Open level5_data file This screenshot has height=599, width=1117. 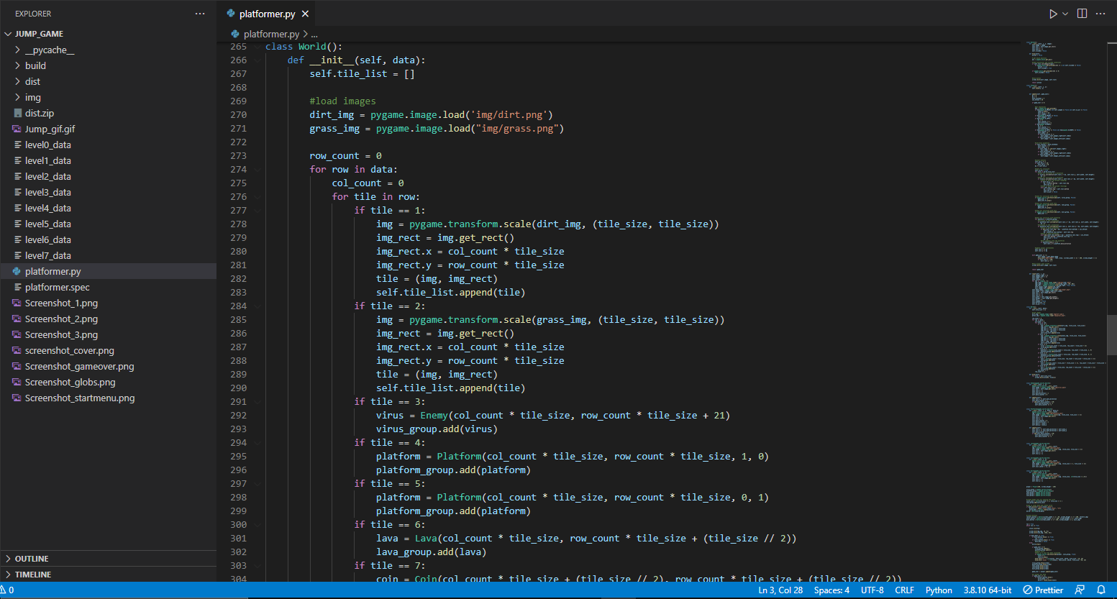click(48, 224)
